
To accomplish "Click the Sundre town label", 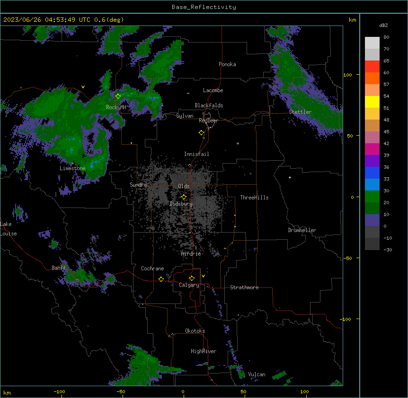I will 138,185.
